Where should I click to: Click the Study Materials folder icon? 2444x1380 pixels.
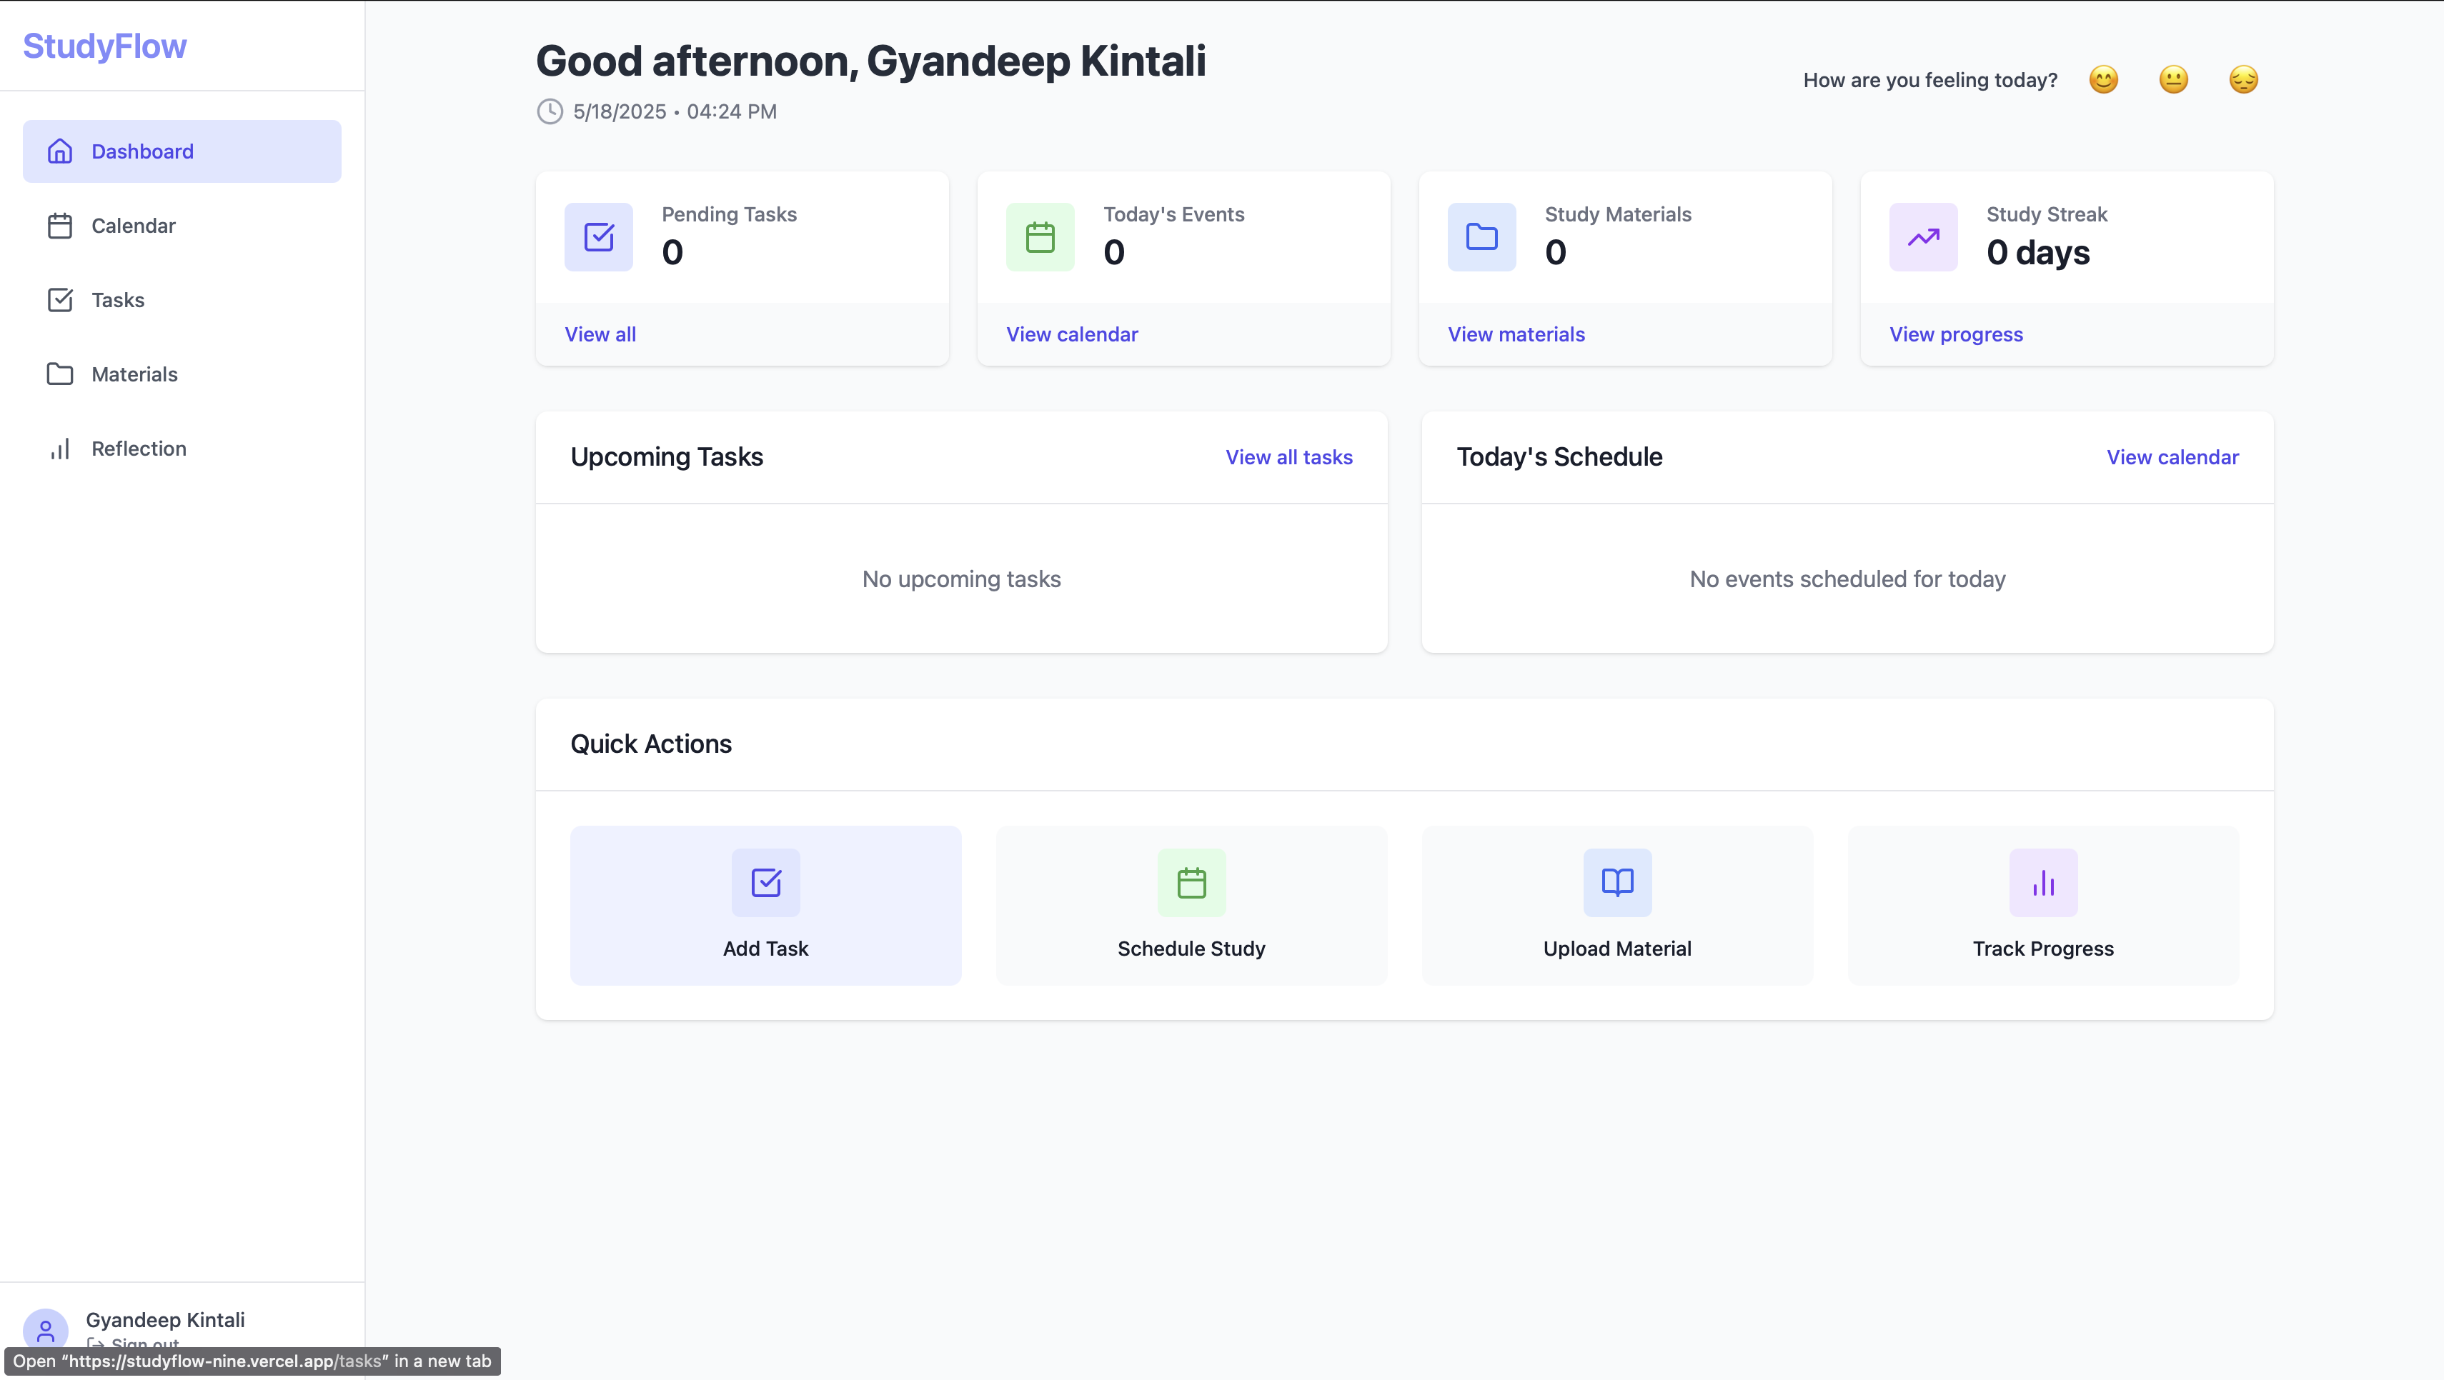point(1481,237)
